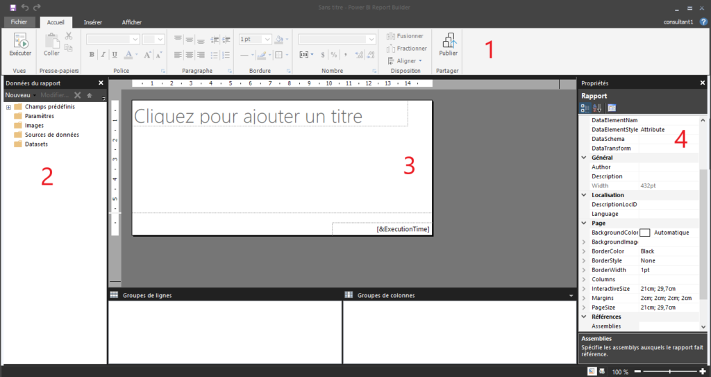Click the Exécuter run report icon
This screenshot has width=711, height=377.
pos(19,43)
